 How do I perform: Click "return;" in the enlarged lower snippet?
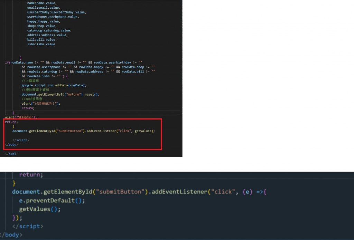coord(31,175)
